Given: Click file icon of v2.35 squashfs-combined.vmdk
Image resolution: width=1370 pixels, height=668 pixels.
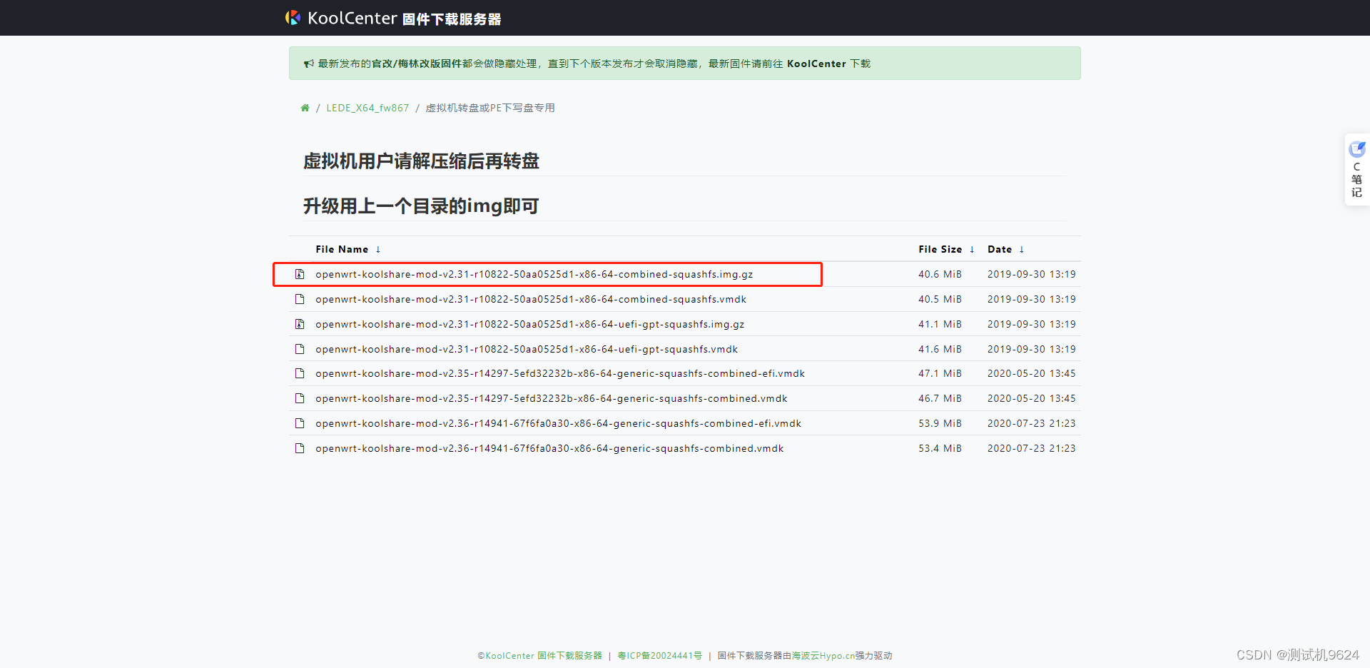Looking at the screenshot, I should 300,398.
